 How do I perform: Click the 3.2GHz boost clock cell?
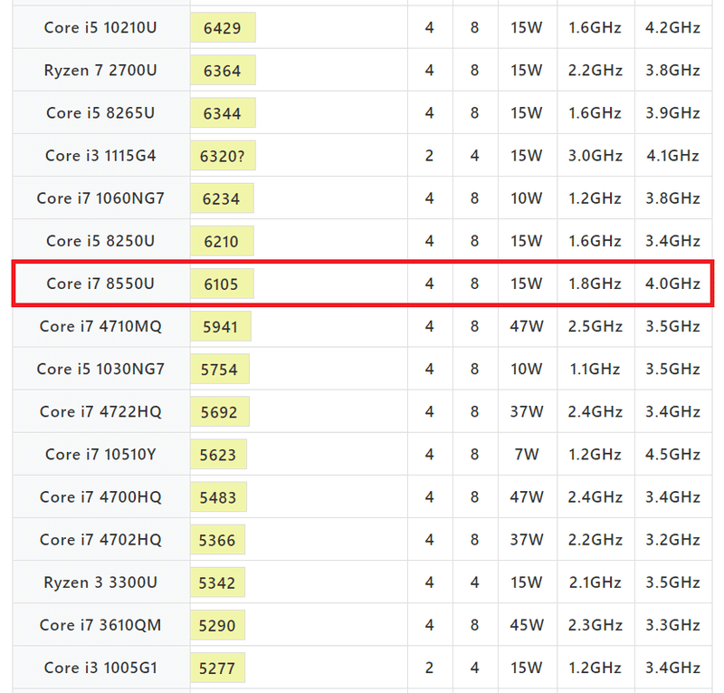coord(672,540)
